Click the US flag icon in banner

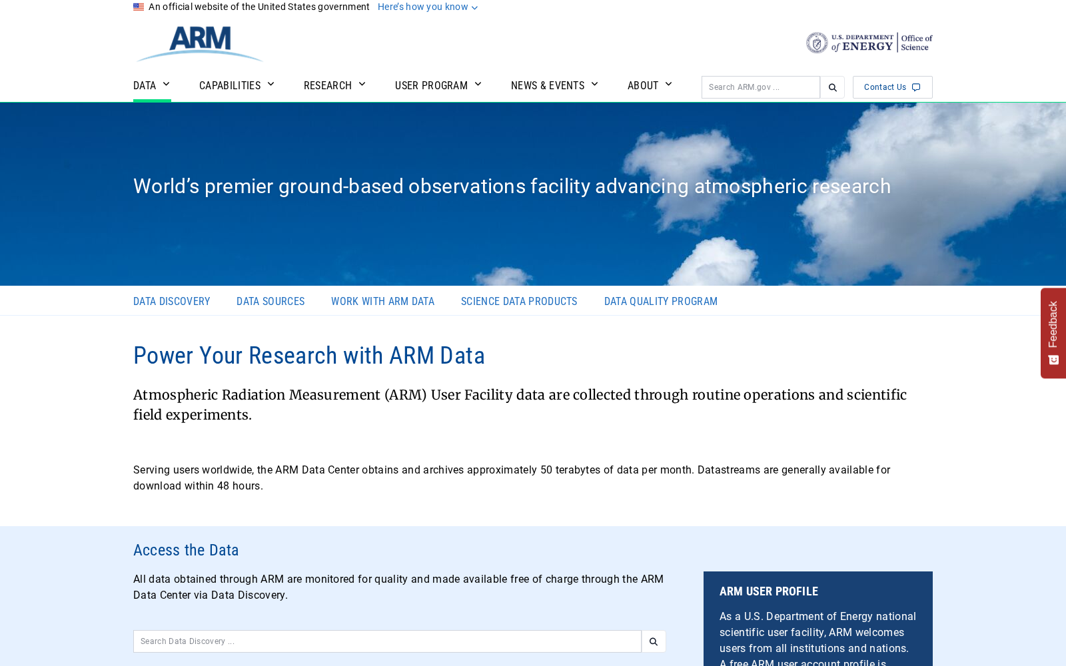[139, 7]
